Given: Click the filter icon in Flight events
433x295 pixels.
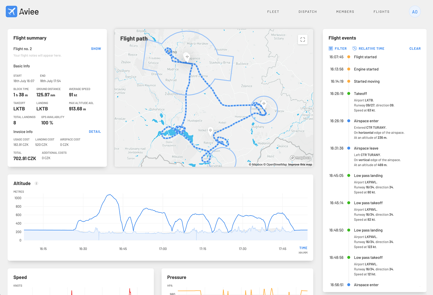Looking at the screenshot, I should click(331, 49).
